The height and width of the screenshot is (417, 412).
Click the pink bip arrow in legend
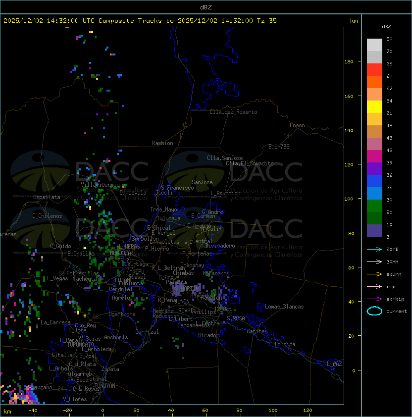pyautogui.click(x=374, y=286)
